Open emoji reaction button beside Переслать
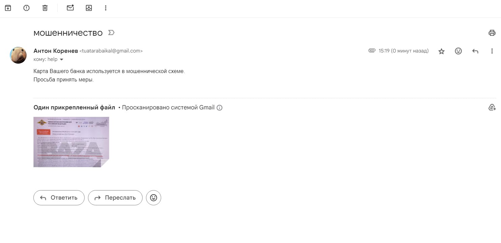 [x=153, y=198]
